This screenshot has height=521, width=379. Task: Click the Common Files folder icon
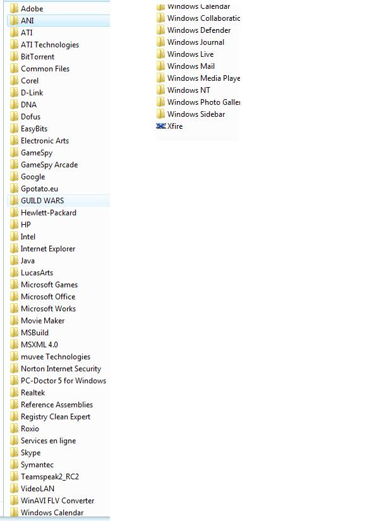click(x=14, y=68)
